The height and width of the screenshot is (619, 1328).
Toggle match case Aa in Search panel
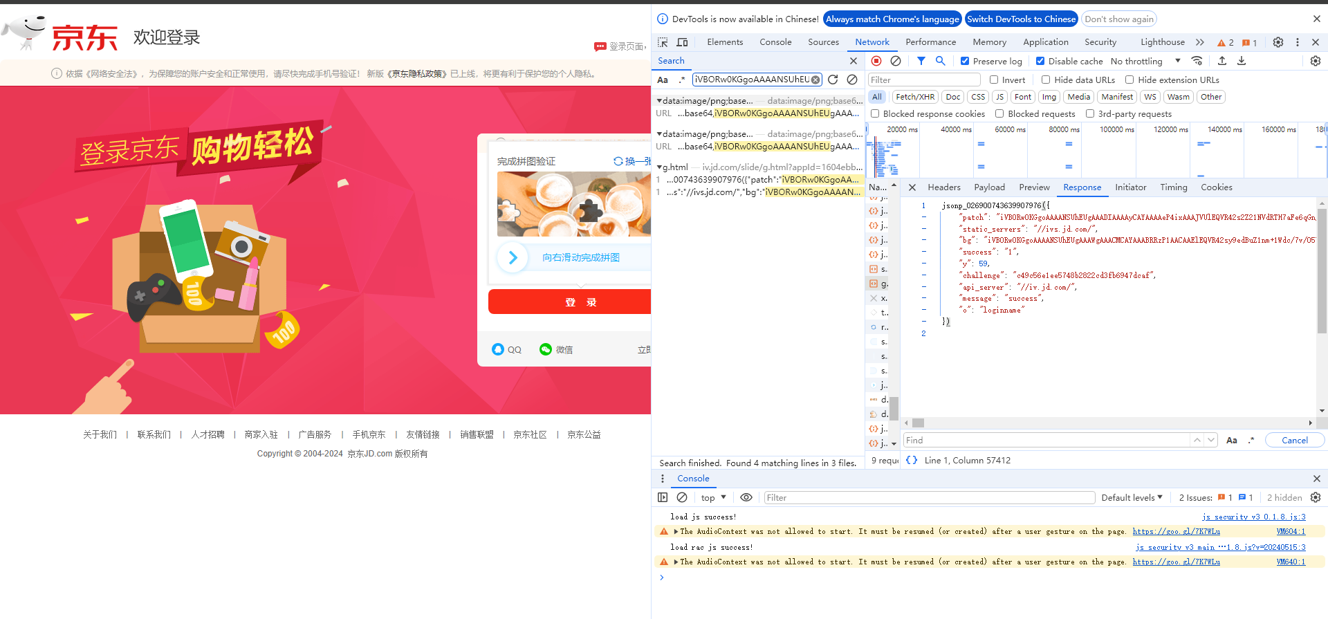[663, 80]
